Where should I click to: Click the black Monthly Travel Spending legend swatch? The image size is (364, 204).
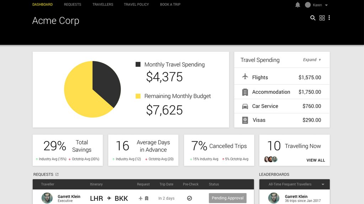[x=138, y=64]
